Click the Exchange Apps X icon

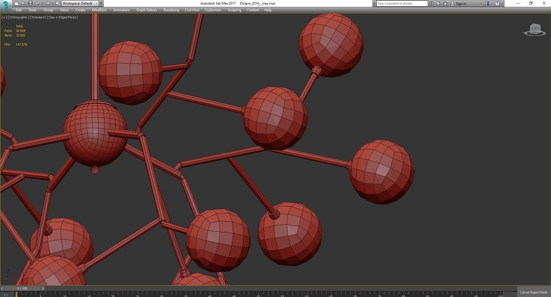pyautogui.click(x=487, y=3)
